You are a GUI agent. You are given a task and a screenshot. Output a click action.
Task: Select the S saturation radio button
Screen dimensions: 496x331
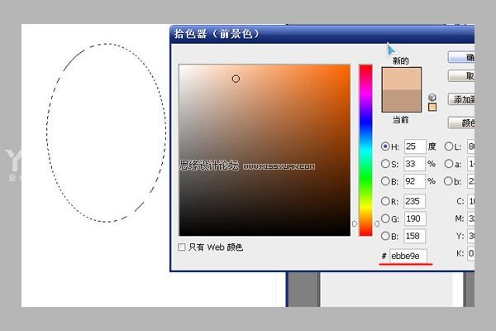point(385,164)
